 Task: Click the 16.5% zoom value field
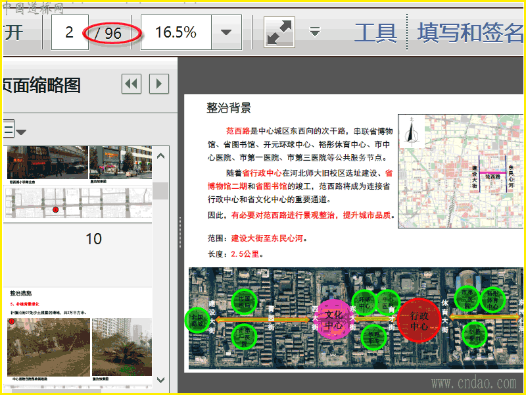176,32
